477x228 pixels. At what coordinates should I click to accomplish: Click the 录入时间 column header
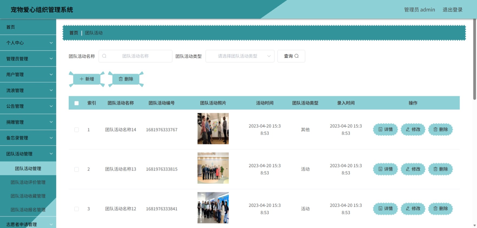346,103
